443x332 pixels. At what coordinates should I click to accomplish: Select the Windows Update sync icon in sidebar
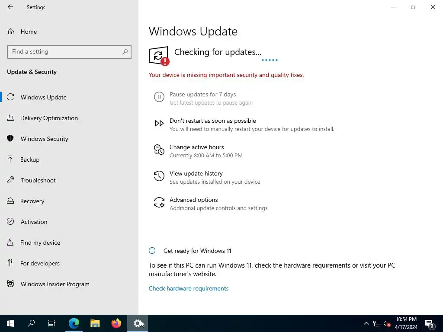point(10,97)
